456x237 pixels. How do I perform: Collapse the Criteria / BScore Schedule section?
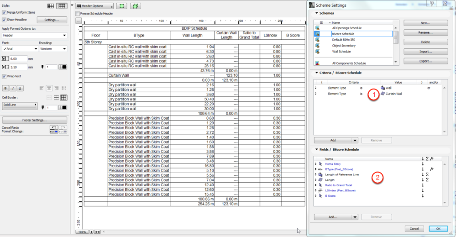317,73
